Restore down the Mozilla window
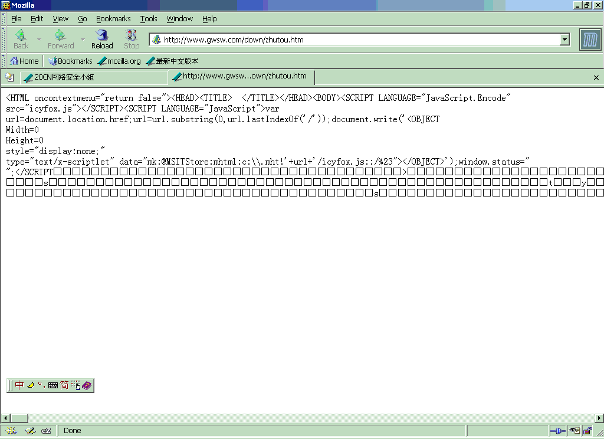604x439 pixels. (587, 5)
